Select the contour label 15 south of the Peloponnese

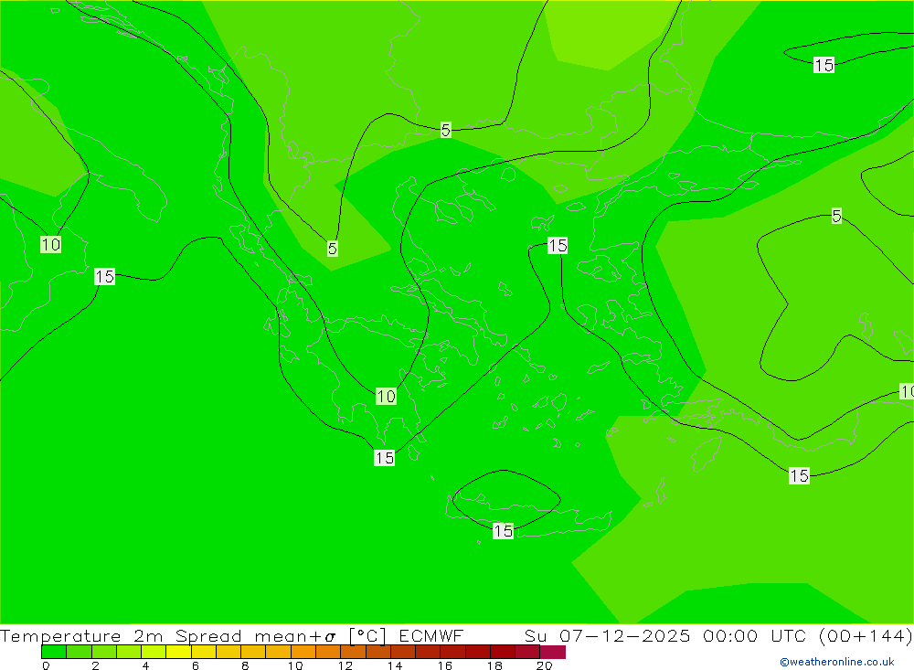[385, 458]
